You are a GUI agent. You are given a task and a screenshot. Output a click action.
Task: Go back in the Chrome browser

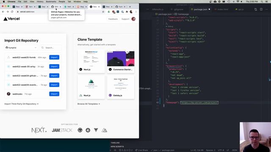pos(3,12)
